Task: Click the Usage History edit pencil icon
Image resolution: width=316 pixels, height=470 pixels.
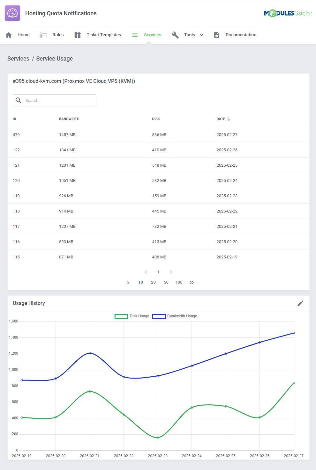Action: 300,303
